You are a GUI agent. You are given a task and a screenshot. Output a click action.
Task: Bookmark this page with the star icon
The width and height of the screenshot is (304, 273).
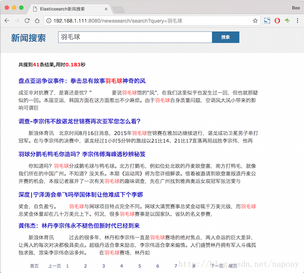(x=255, y=21)
